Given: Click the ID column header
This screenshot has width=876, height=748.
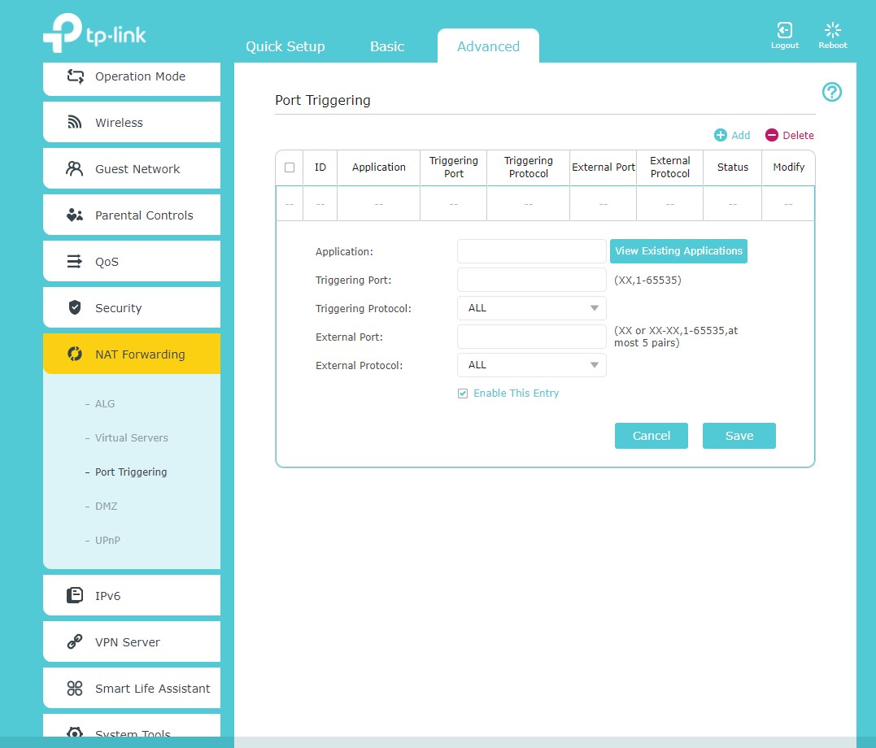Looking at the screenshot, I should click(x=320, y=167).
